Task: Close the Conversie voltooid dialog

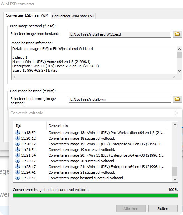Action: pos(177,113)
